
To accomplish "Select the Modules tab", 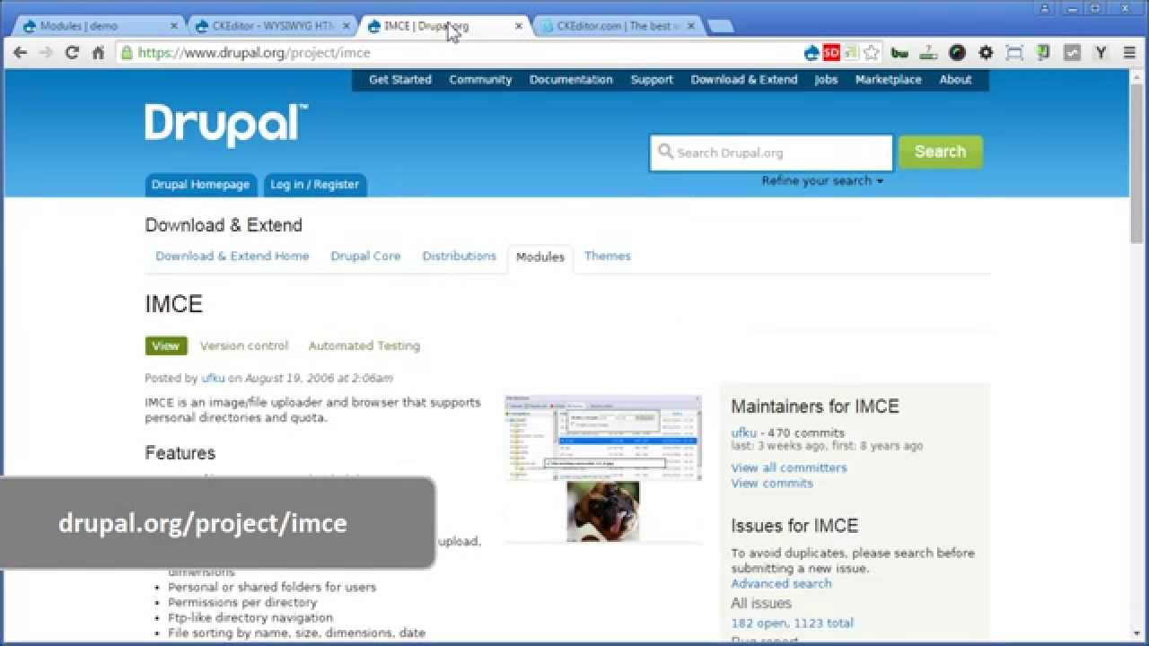I will point(540,258).
